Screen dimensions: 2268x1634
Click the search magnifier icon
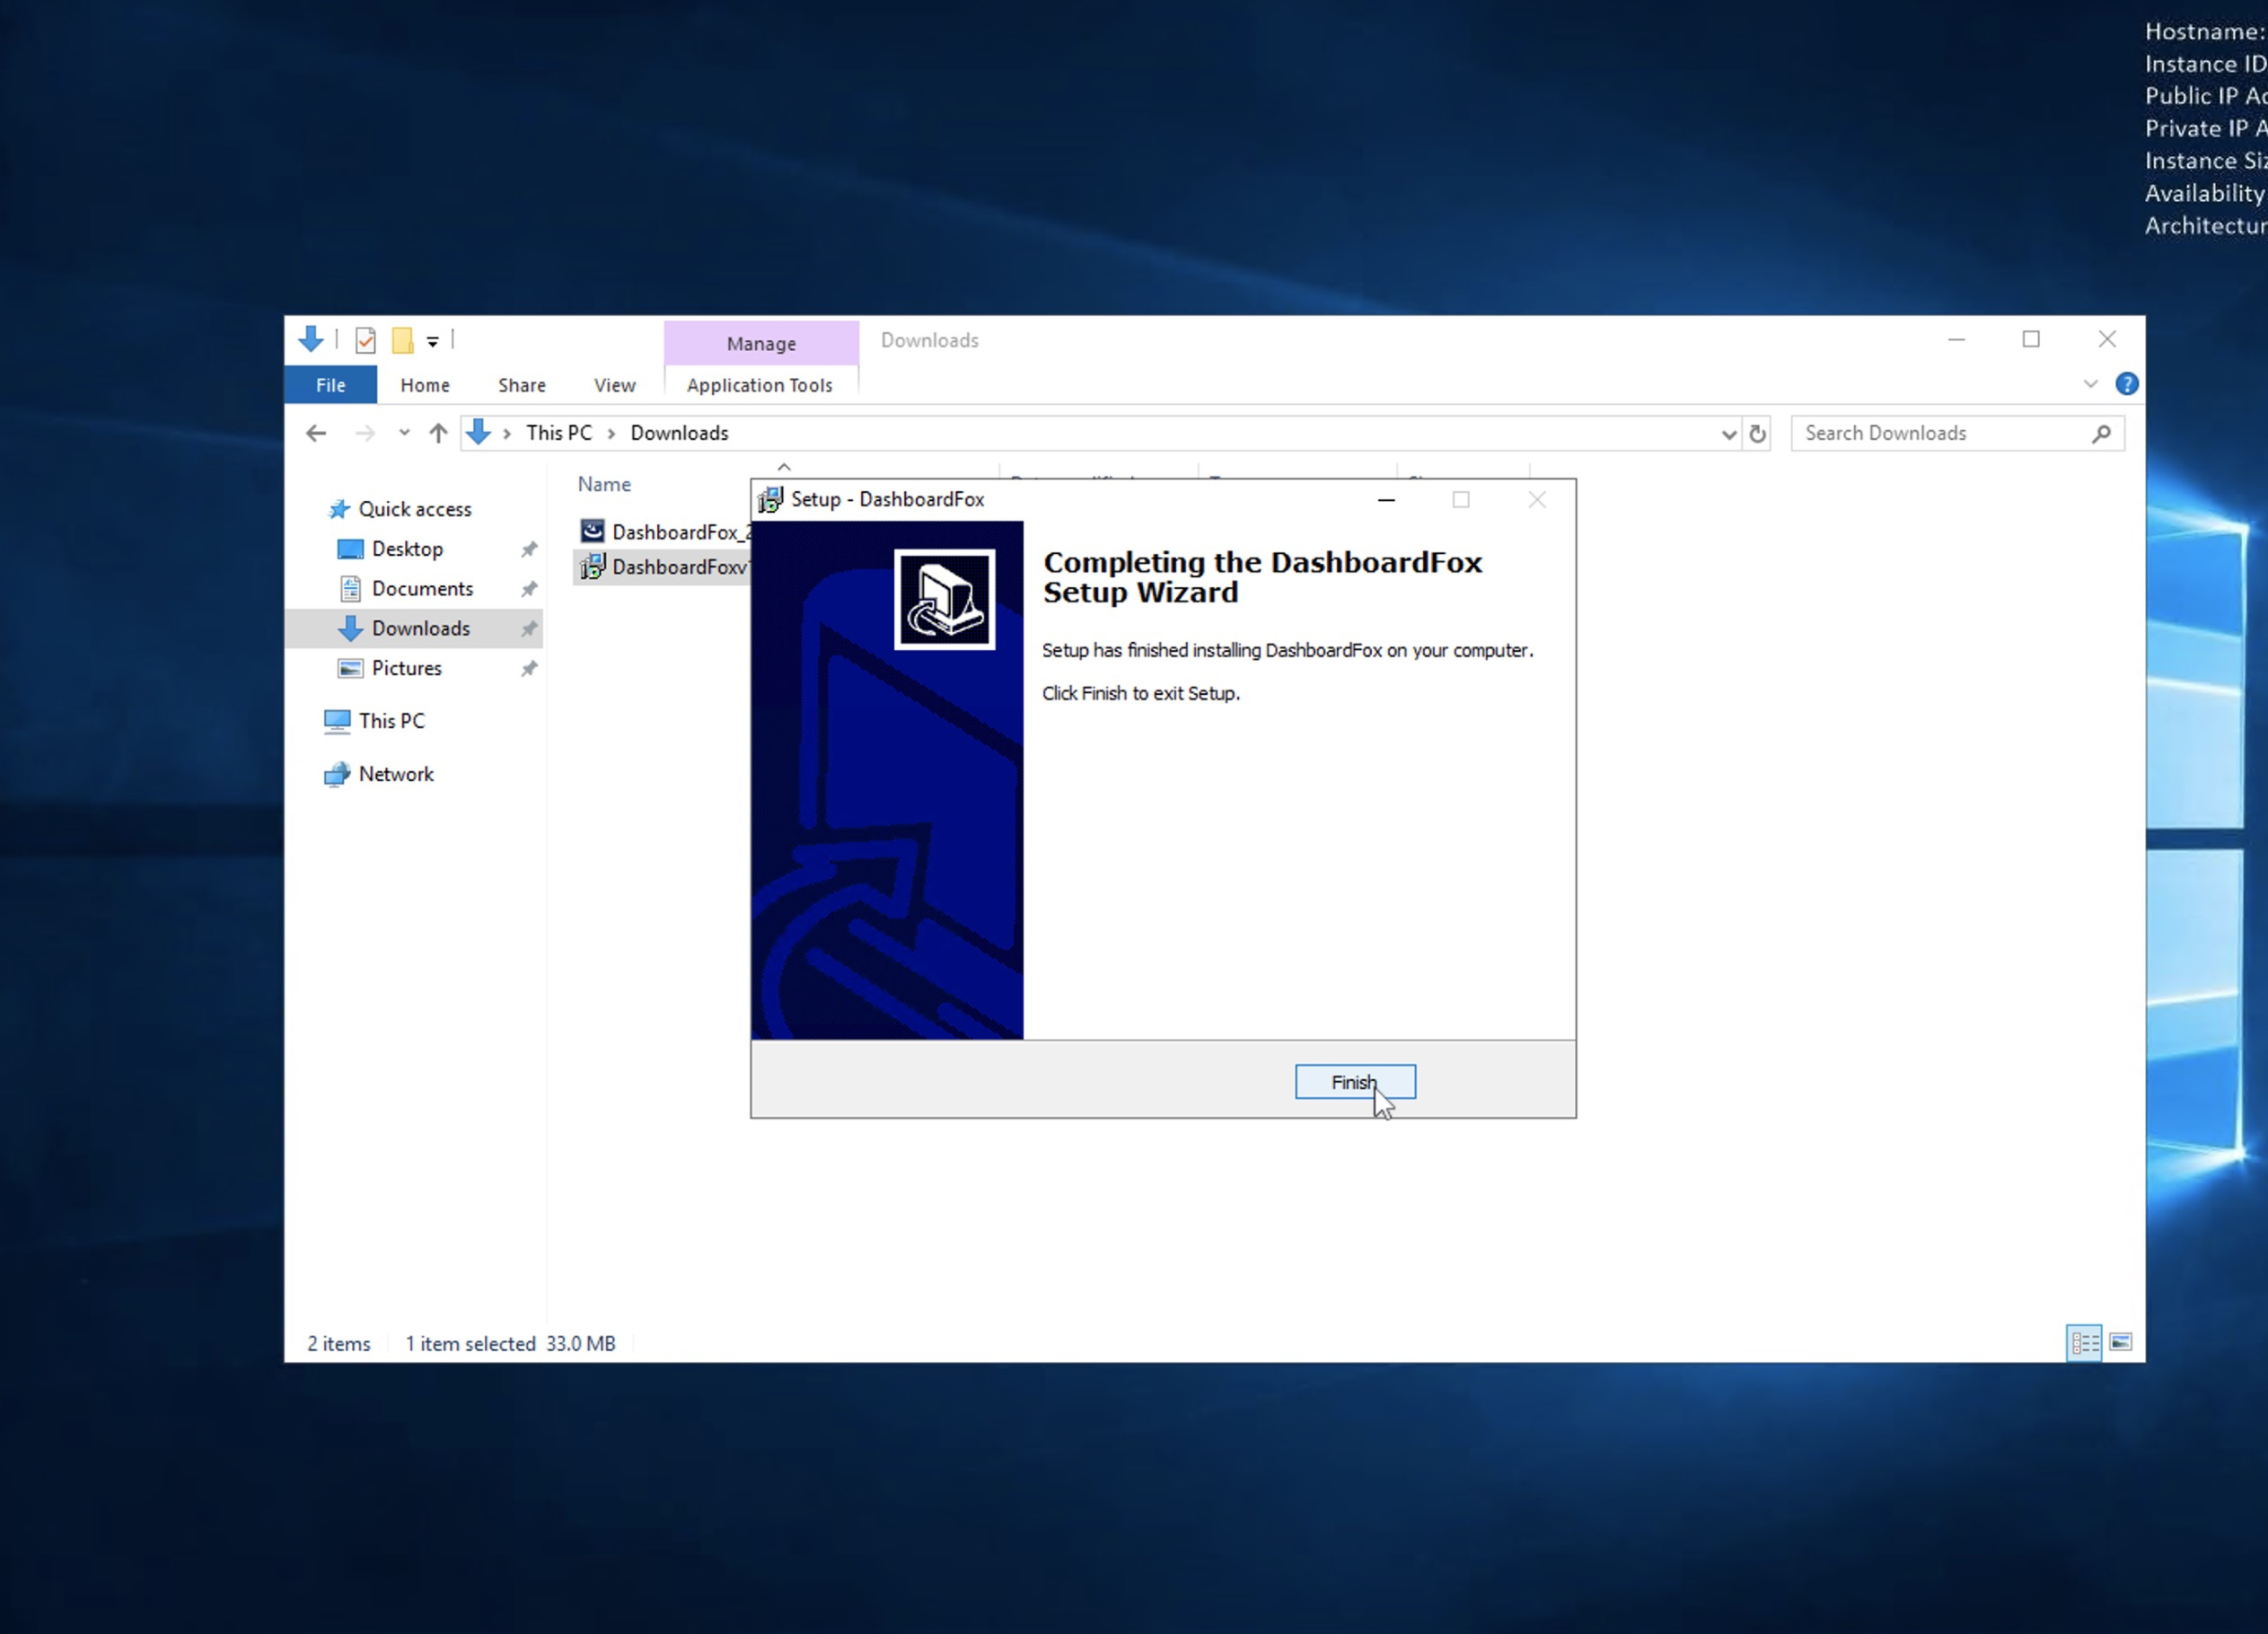point(2102,433)
